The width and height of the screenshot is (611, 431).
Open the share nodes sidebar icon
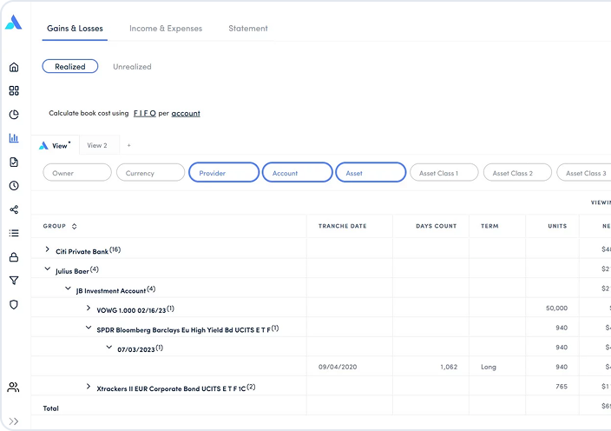click(14, 209)
